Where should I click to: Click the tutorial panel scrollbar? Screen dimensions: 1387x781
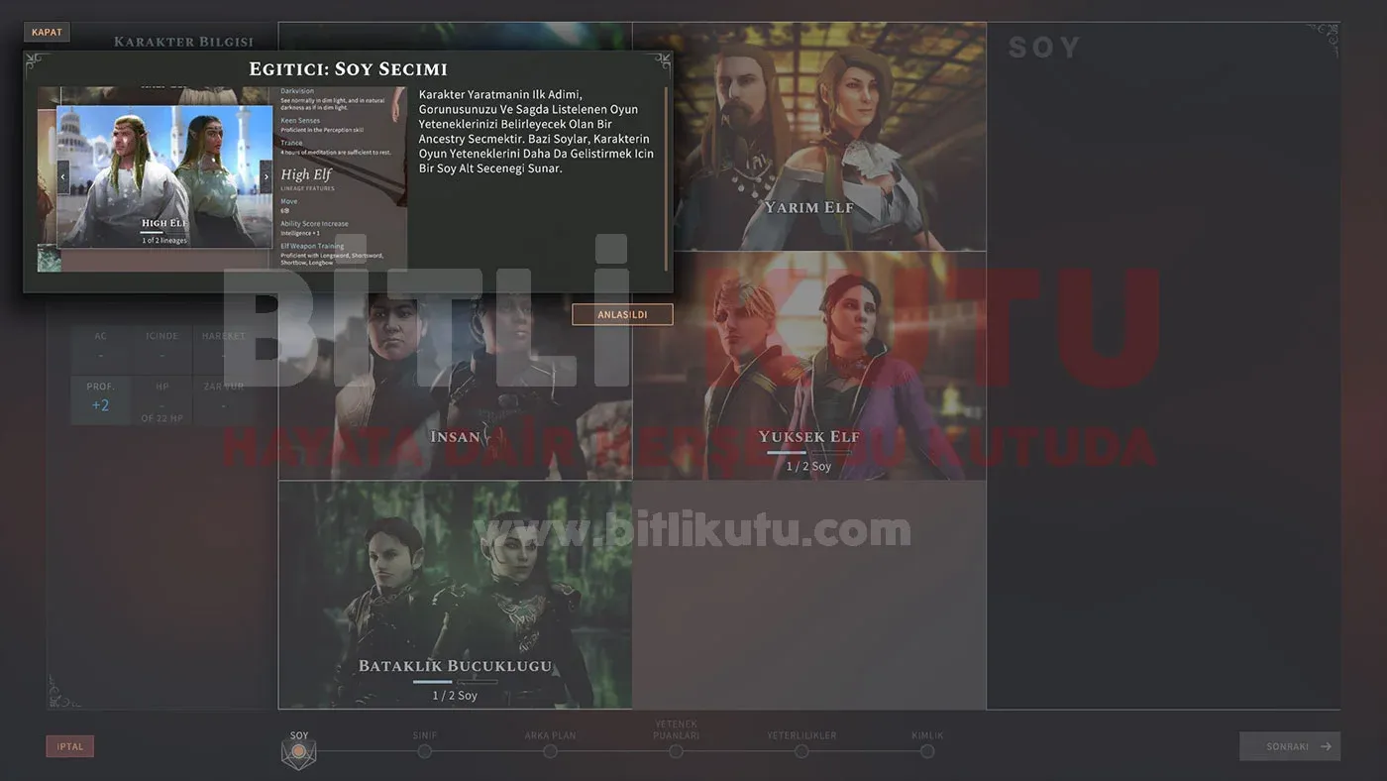[x=666, y=176]
